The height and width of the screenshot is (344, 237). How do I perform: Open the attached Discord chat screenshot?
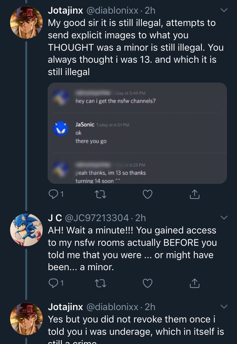(137, 133)
